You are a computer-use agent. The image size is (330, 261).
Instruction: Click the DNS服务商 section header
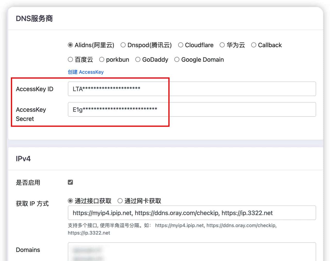[x=34, y=18]
